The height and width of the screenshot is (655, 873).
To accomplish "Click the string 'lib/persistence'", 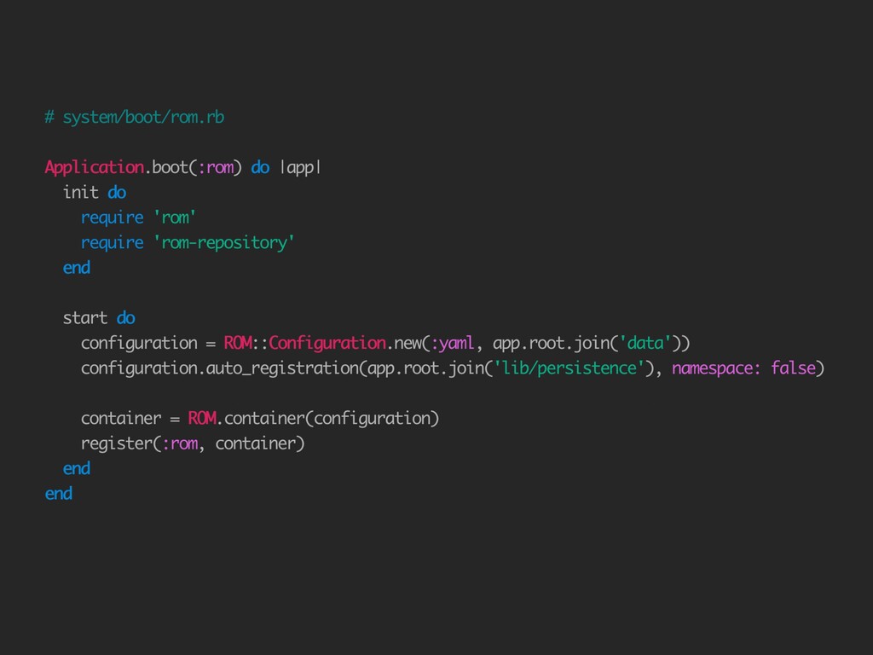I will pyautogui.click(x=569, y=368).
